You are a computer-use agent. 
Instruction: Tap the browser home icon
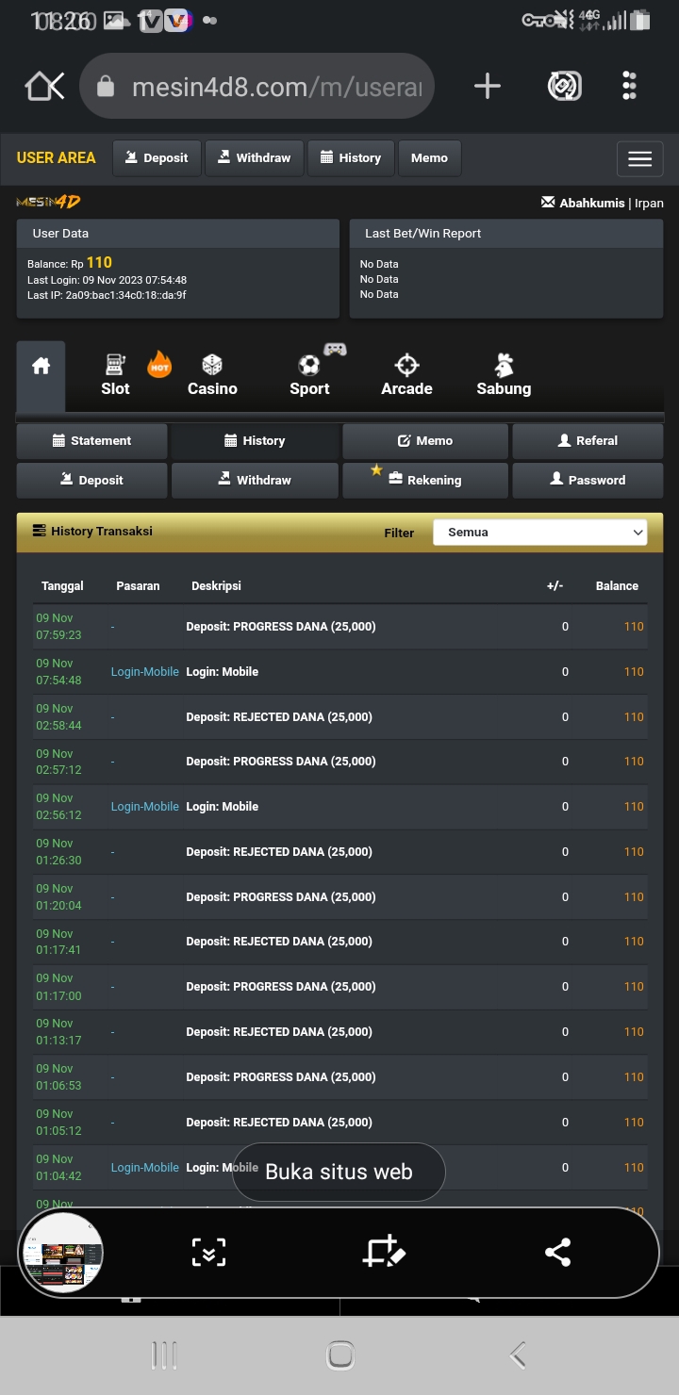tap(44, 87)
